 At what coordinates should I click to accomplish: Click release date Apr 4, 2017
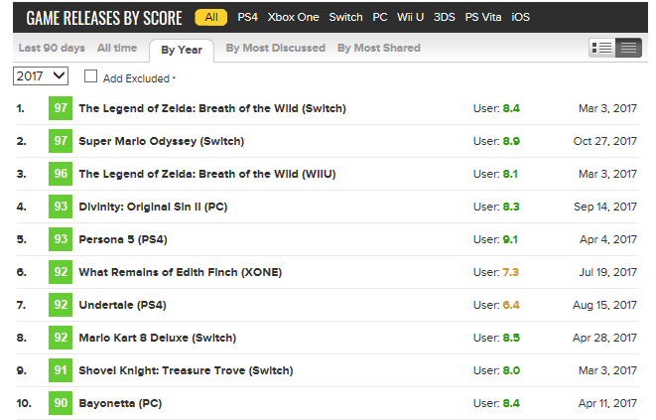coord(608,239)
